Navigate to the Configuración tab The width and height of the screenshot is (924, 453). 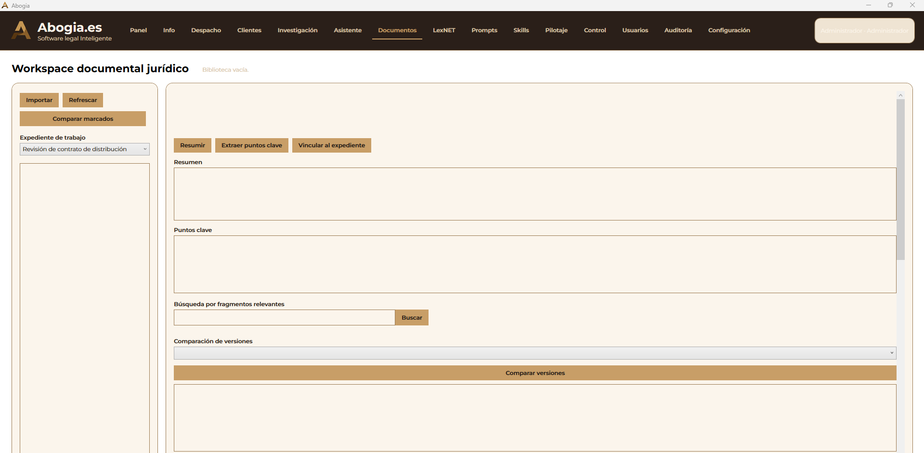point(729,30)
